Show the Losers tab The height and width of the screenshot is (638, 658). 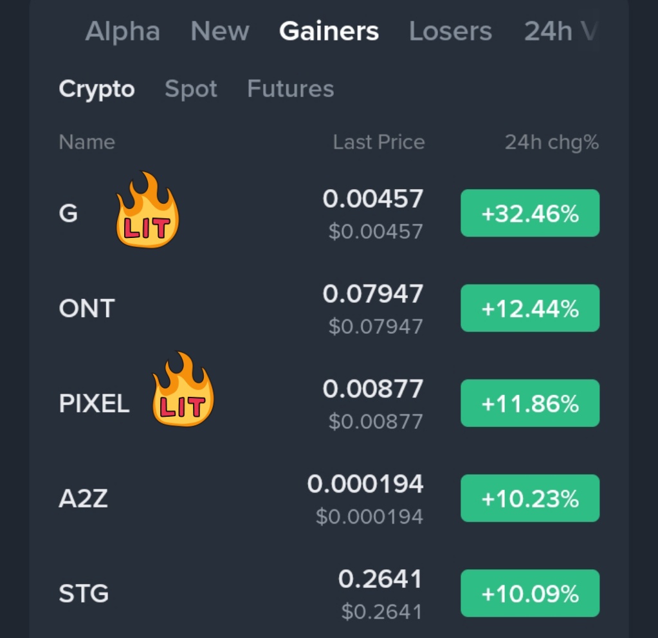tap(450, 32)
